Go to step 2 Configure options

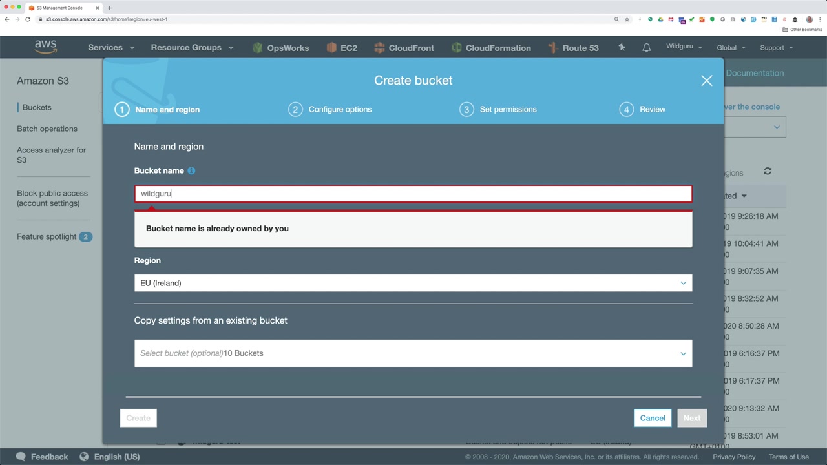[x=330, y=109]
